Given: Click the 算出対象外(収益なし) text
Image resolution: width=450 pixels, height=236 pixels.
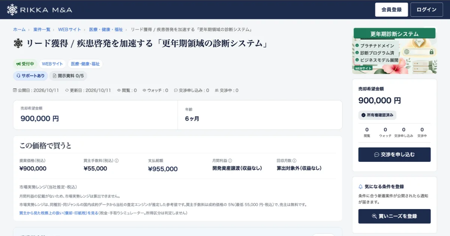Looking at the screenshot, I should click(x=299, y=169).
